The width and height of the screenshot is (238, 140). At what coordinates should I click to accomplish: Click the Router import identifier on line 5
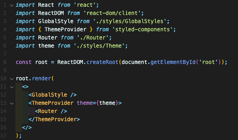48,38
